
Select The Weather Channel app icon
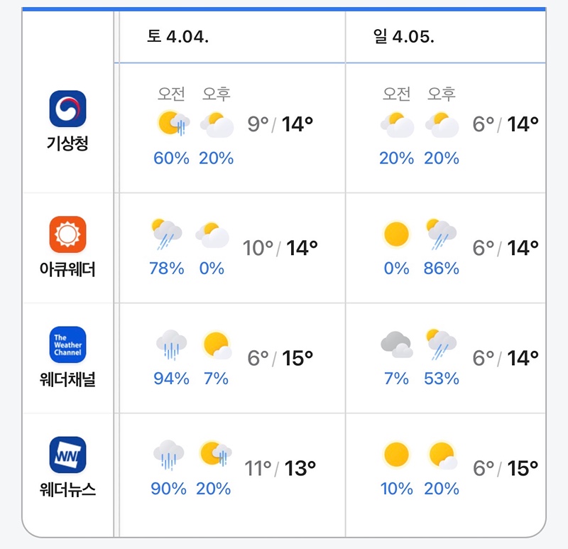pos(67,344)
